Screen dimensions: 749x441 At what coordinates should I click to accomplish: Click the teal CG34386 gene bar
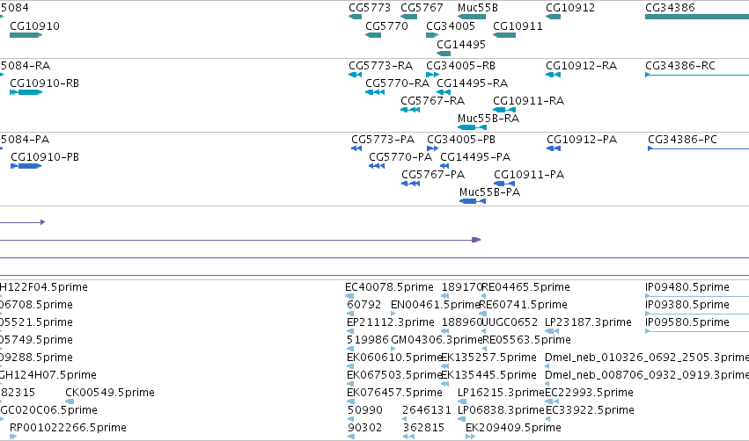click(697, 17)
